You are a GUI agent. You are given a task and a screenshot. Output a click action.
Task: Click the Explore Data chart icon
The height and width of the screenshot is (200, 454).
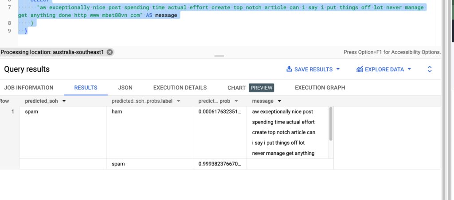click(x=360, y=69)
